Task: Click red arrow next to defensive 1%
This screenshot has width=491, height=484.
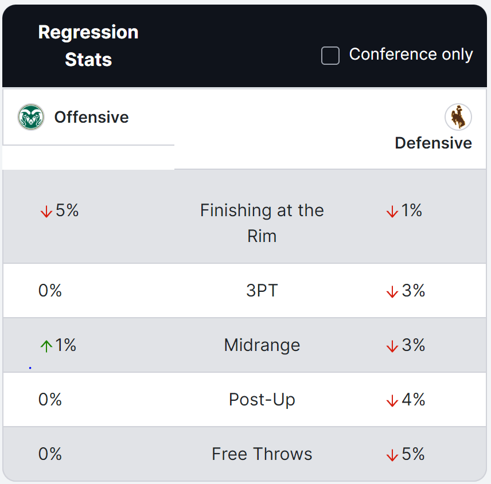Action: point(392,212)
